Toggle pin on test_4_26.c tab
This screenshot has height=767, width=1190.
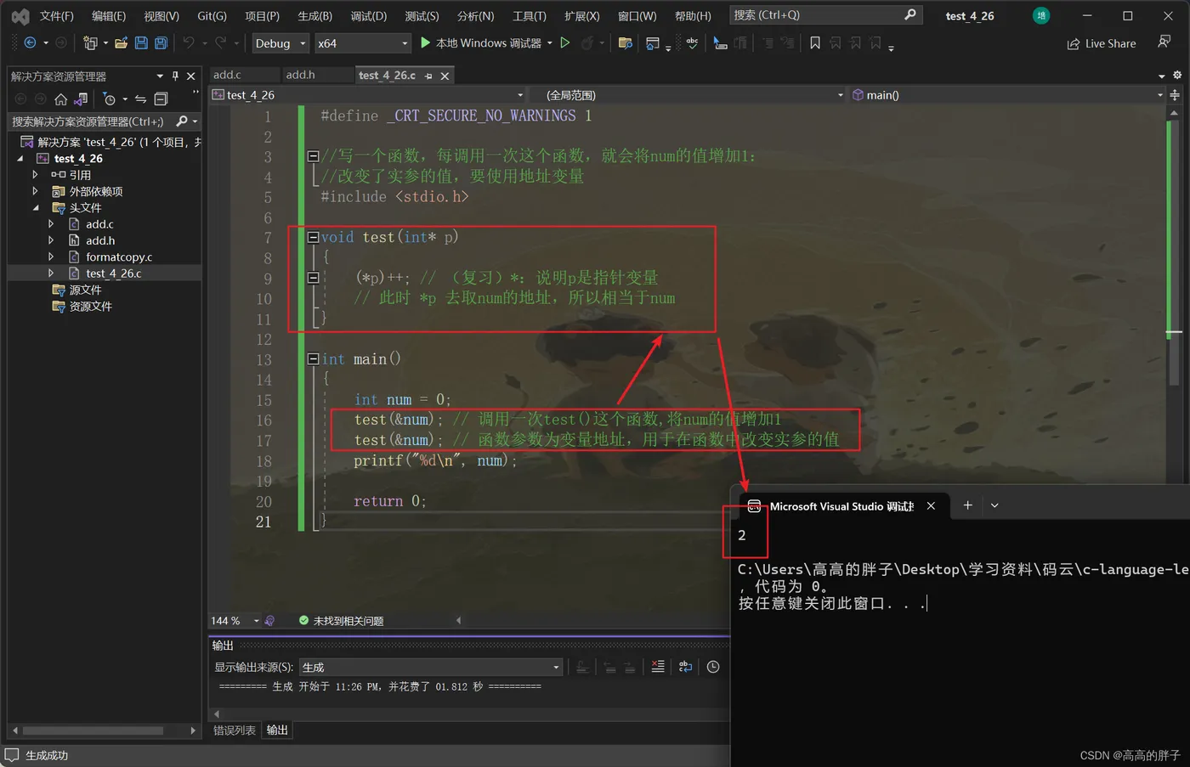click(x=428, y=76)
